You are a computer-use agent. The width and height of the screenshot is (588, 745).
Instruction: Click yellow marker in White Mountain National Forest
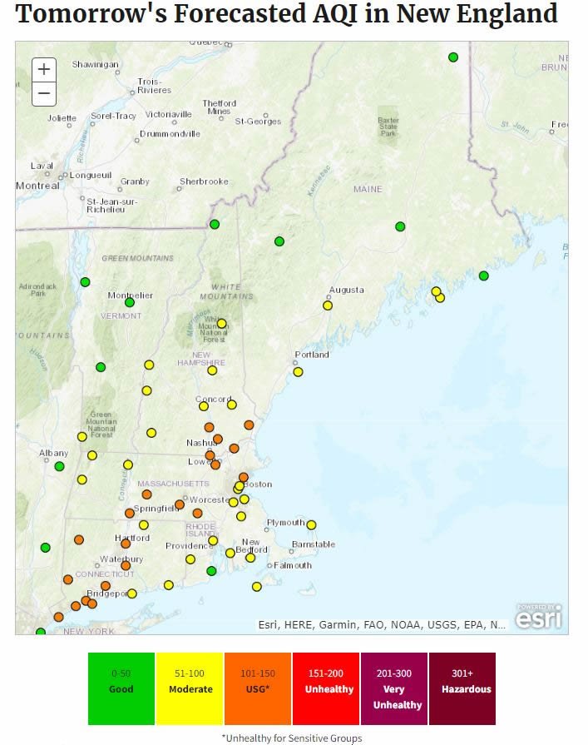click(x=221, y=324)
